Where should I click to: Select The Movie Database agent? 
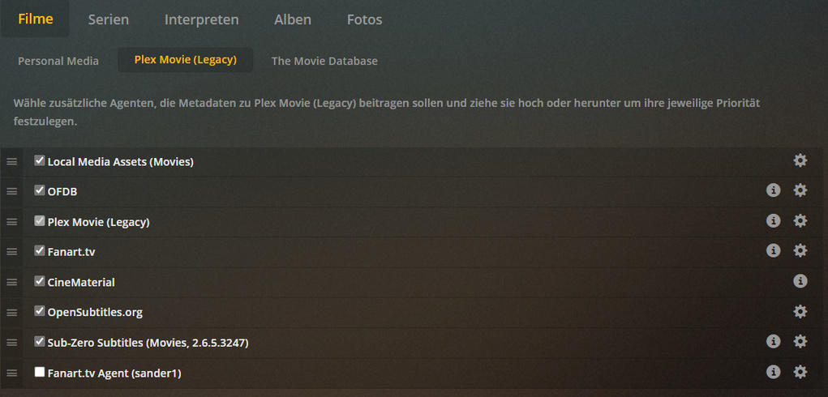(324, 61)
